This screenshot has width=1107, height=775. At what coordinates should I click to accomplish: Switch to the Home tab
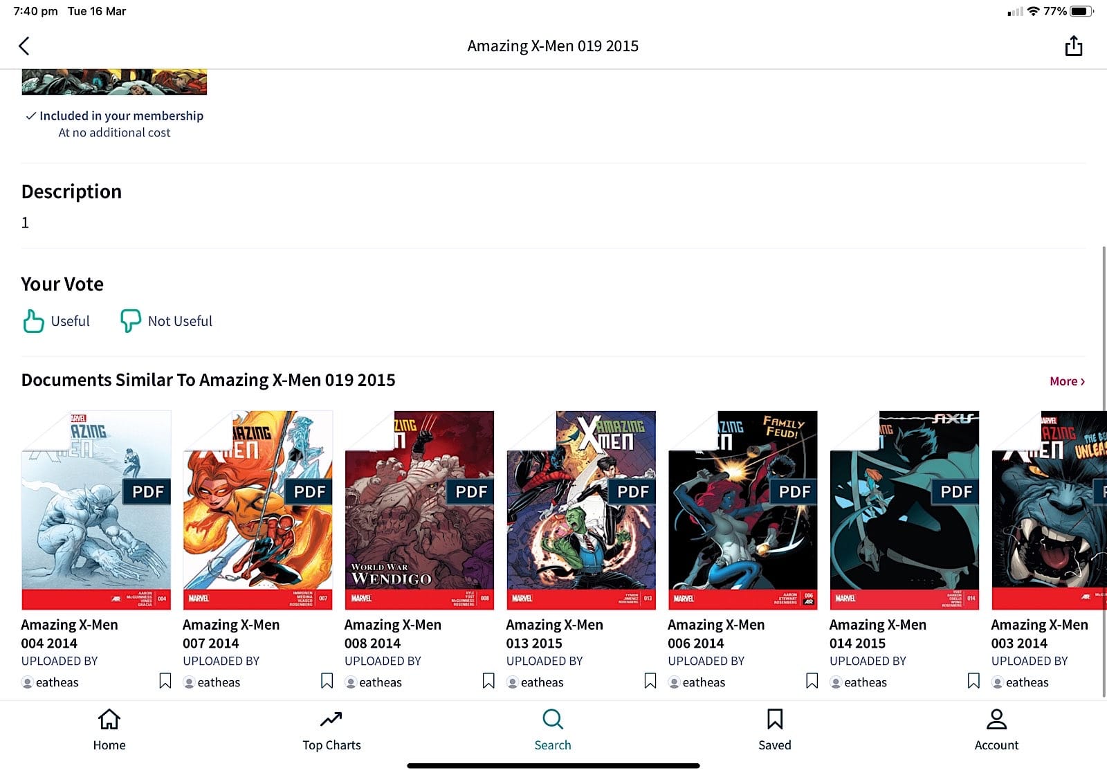pyautogui.click(x=109, y=730)
